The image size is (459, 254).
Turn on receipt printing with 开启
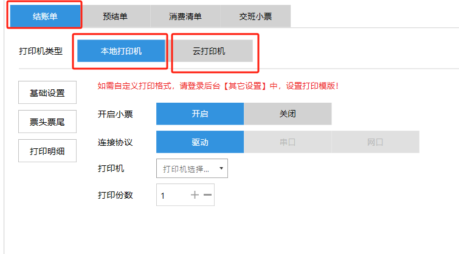click(200, 114)
